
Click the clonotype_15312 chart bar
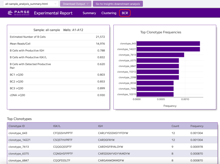point(158,72)
